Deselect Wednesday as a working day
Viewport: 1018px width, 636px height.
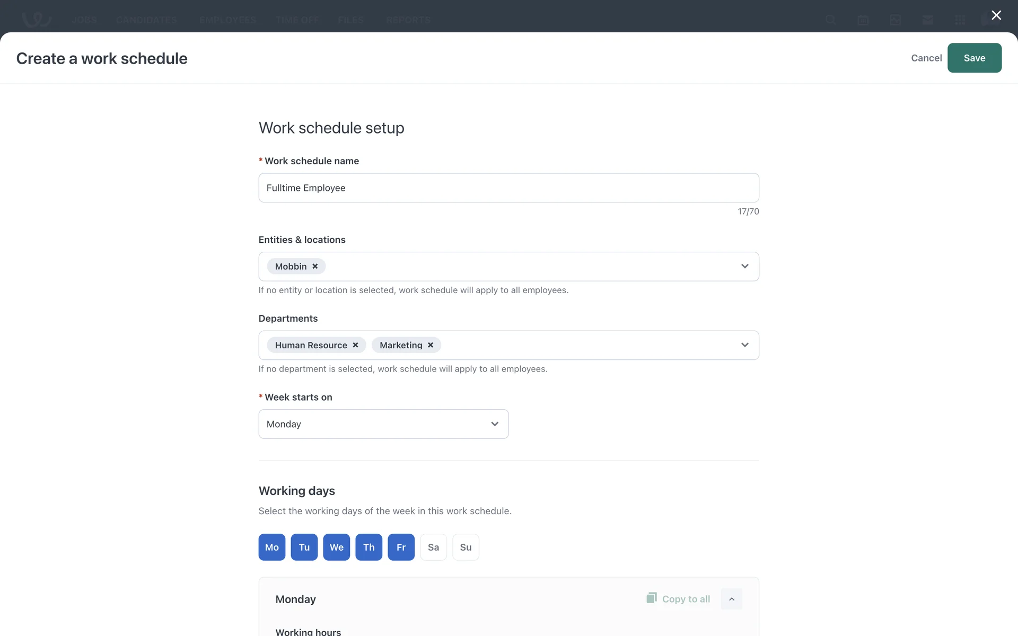pyautogui.click(x=337, y=547)
